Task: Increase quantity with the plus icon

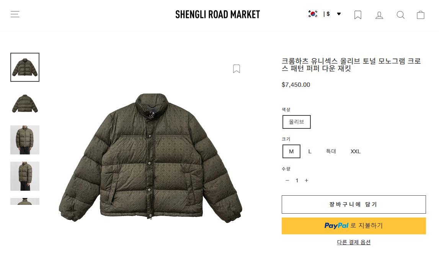Action: tap(307, 180)
